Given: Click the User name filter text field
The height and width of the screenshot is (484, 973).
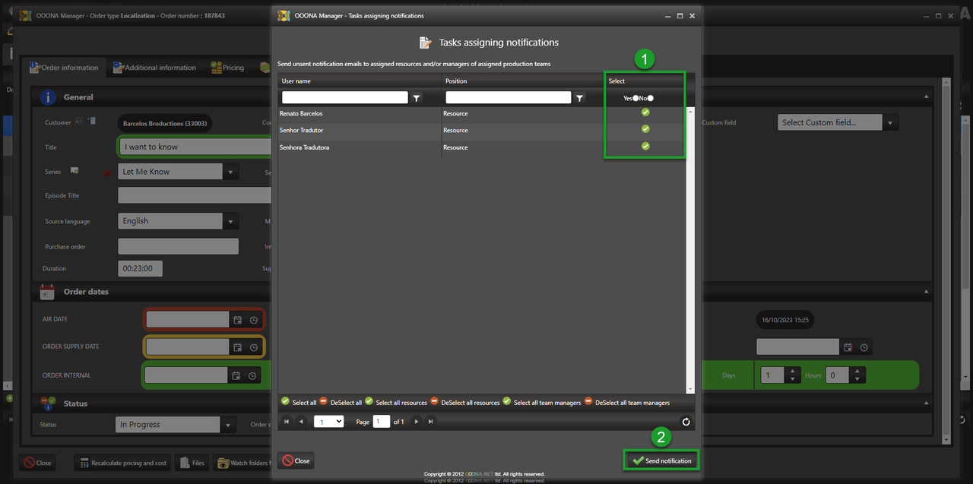Looking at the screenshot, I should pos(344,98).
